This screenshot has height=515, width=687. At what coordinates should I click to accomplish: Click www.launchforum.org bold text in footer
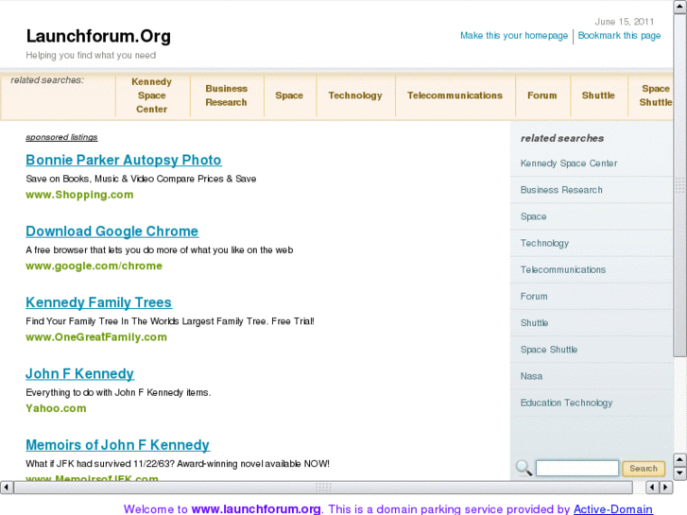pos(256,509)
